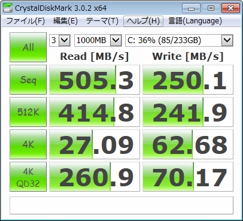Start the 512K benchmark

[28, 112]
